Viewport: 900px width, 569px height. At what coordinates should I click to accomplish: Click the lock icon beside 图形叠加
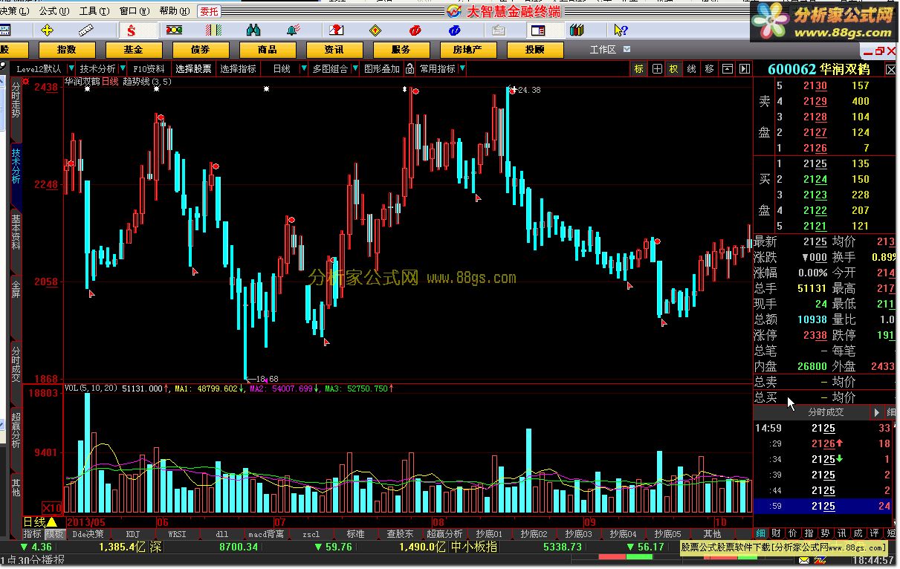(409, 68)
